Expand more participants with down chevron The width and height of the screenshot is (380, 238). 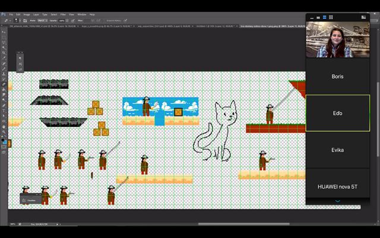point(337,201)
